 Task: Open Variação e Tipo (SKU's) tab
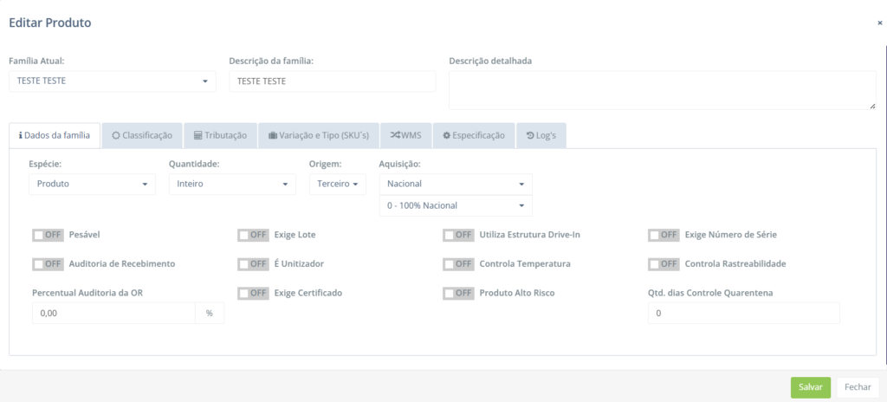pos(318,135)
